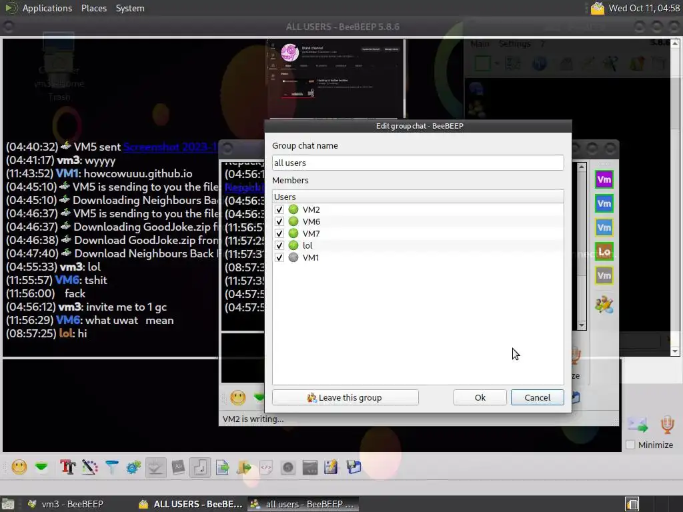Toggle the spell-check dictionary (Aa) icon
Image resolution: width=683 pixels, height=512 pixels.
[x=177, y=467]
